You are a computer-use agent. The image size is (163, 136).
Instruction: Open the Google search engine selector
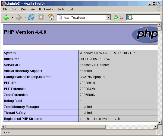click(x=130, y=17)
